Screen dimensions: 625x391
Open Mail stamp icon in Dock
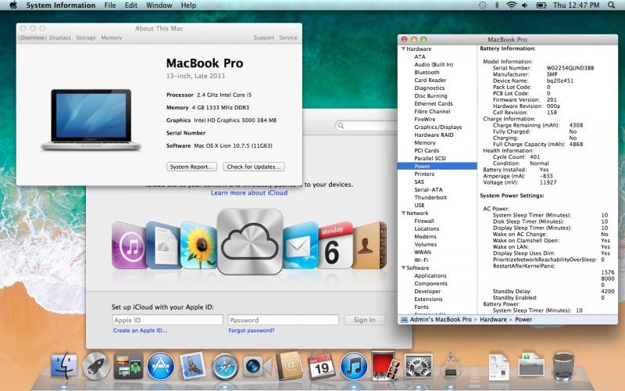192,366
